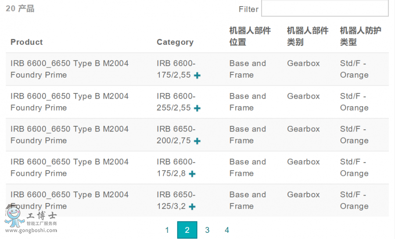Viewport: 395px width, 239px height.
Task: Expand plus icon beside IRB 6600-255/2,55
Action: pos(197,108)
